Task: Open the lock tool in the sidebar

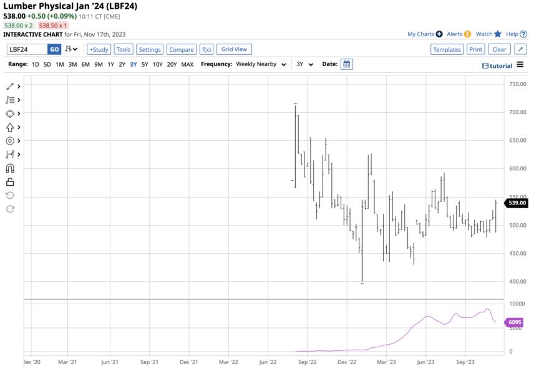Action: click(x=9, y=182)
